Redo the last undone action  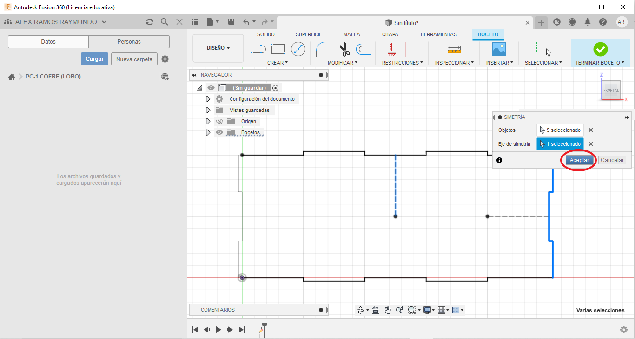click(x=265, y=22)
